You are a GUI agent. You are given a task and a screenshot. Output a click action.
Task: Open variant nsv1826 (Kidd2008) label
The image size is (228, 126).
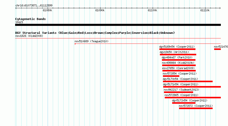(29, 36)
